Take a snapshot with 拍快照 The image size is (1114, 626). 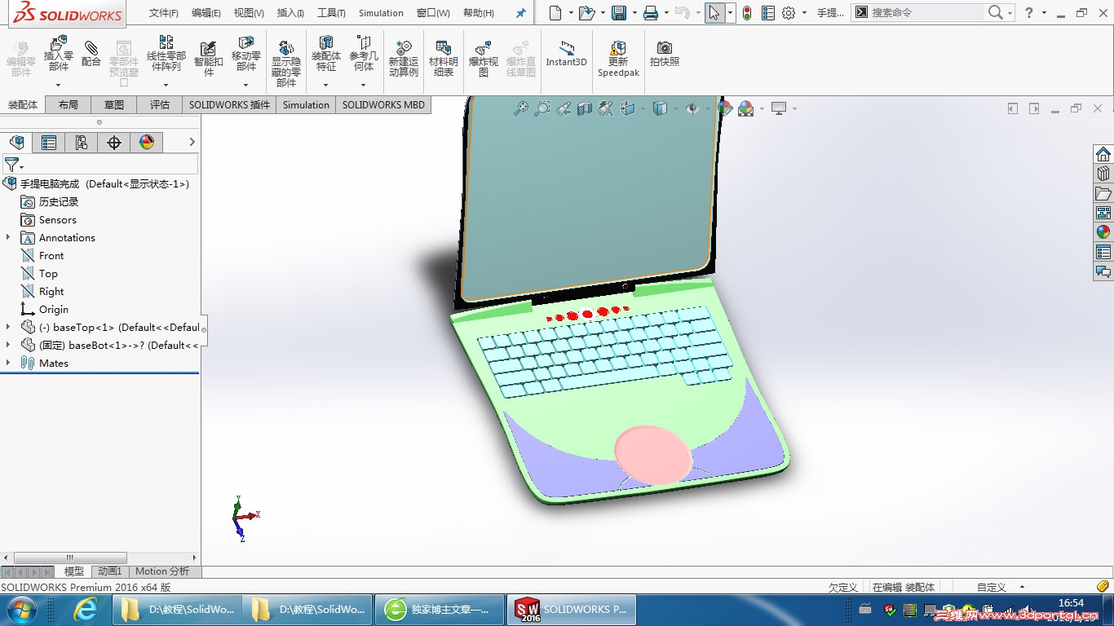point(665,54)
